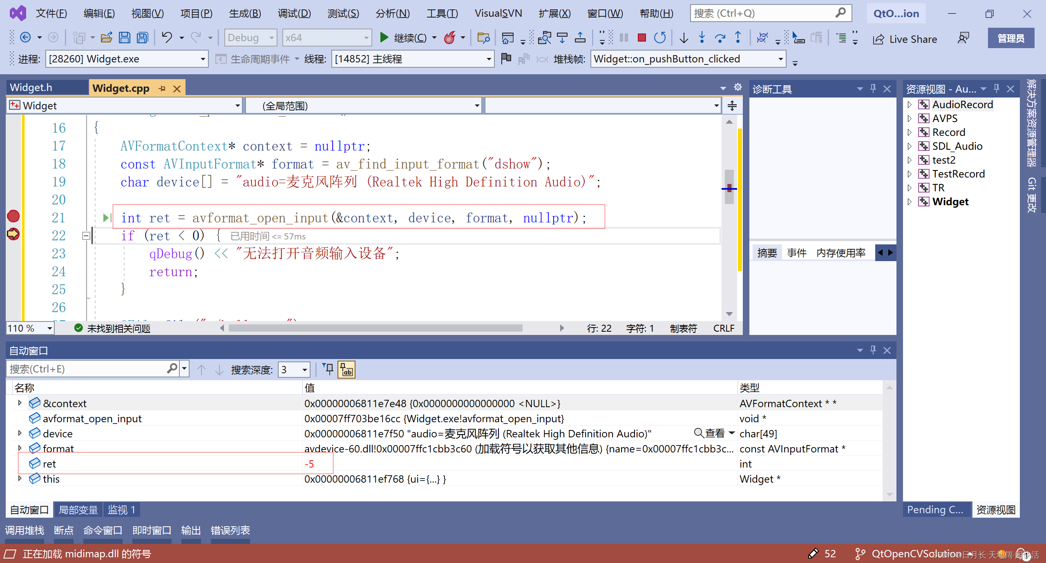Open the 断点 window link

[64, 530]
